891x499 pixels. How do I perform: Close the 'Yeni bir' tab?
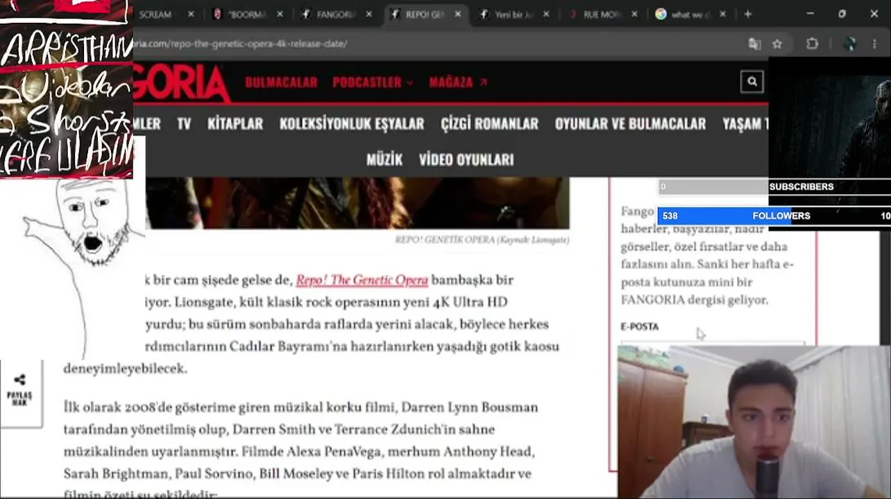(546, 14)
